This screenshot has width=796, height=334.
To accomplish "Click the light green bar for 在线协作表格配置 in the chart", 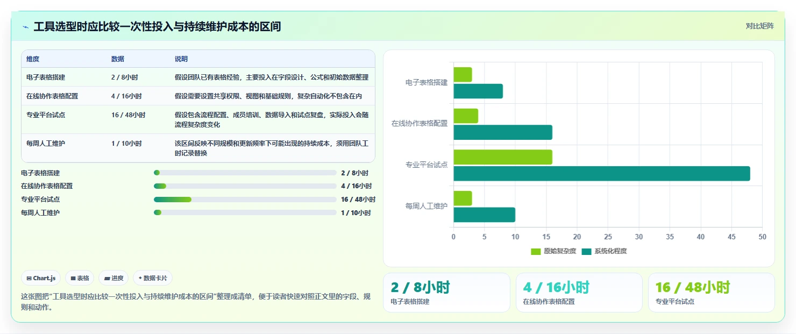I will click(466, 116).
